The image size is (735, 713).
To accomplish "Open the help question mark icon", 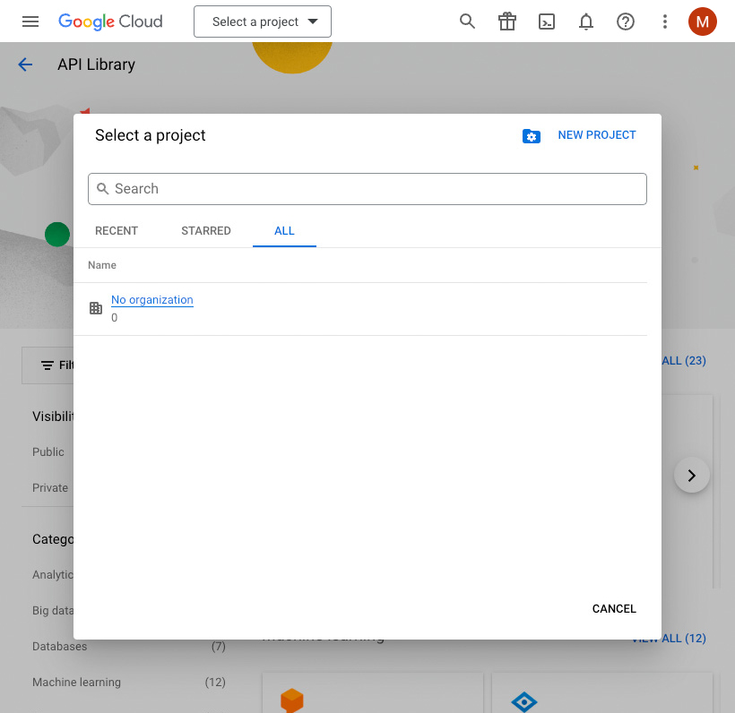I will click(x=626, y=21).
